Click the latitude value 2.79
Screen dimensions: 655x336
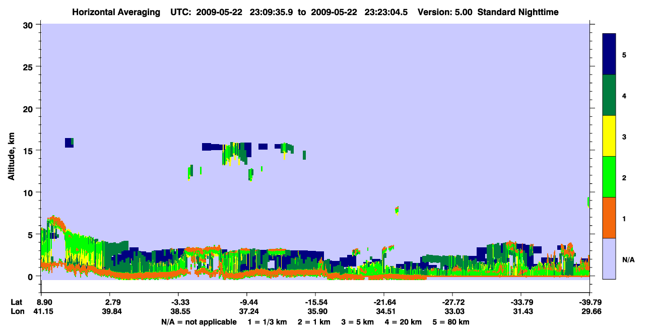tap(112, 302)
